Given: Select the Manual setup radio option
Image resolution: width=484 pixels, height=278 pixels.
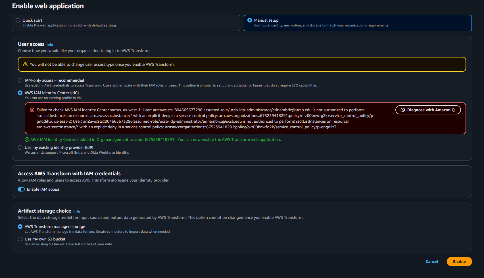Looking at the screenshot, I should (x=250, y=20).
